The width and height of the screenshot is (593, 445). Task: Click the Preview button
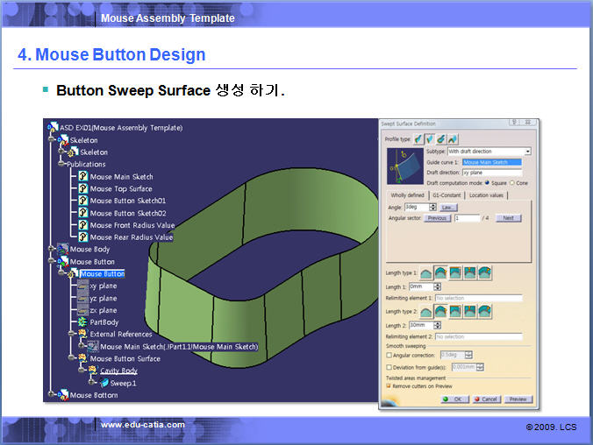coord(518,399)
